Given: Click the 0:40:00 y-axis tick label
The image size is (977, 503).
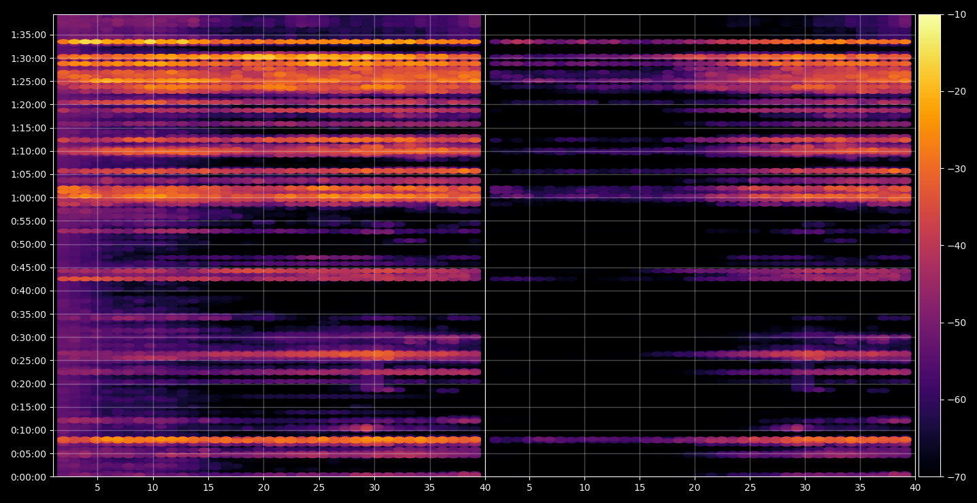Looking at the screenshot, I should [x=30, y=291].
